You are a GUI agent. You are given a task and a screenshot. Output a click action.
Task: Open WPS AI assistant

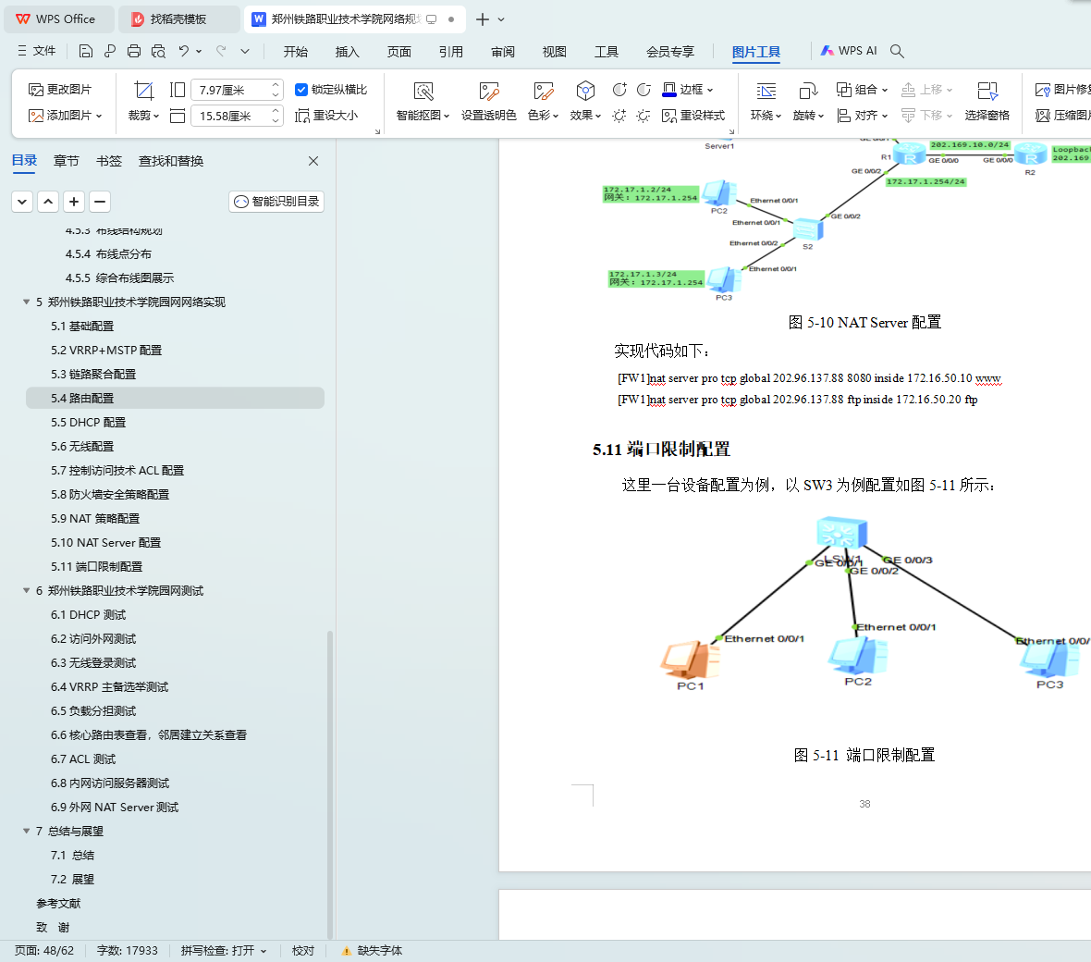click(848, 51)
